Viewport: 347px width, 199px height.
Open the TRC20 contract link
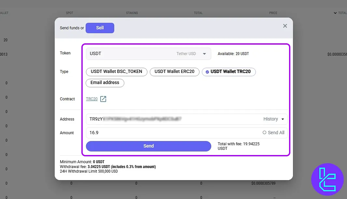coord(91,99)
